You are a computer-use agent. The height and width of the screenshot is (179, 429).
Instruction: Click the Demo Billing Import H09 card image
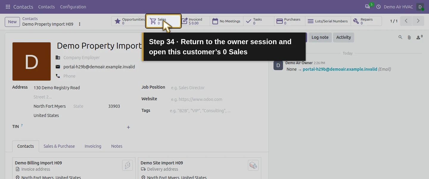click(128, 165)
